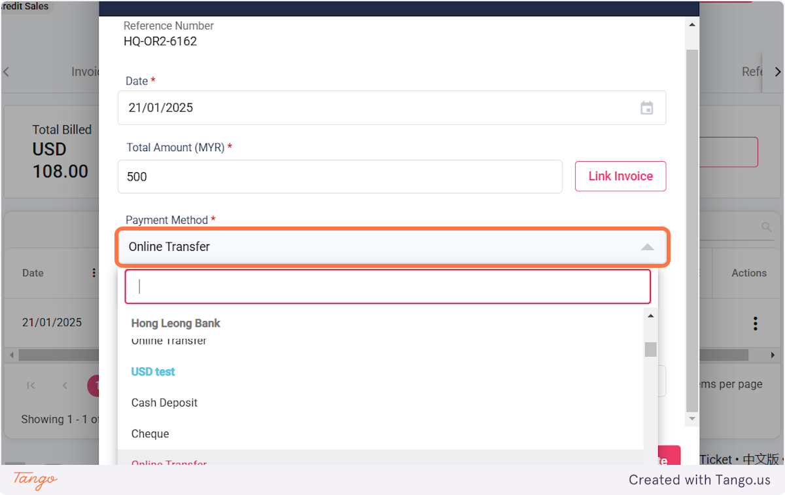Click the Total Amount field containing 500

click(340, 177)
